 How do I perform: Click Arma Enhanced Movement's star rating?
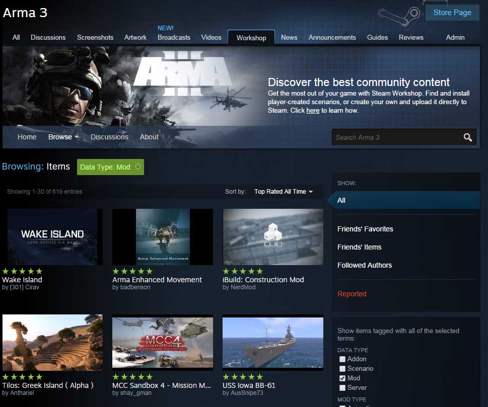point(132,271)
